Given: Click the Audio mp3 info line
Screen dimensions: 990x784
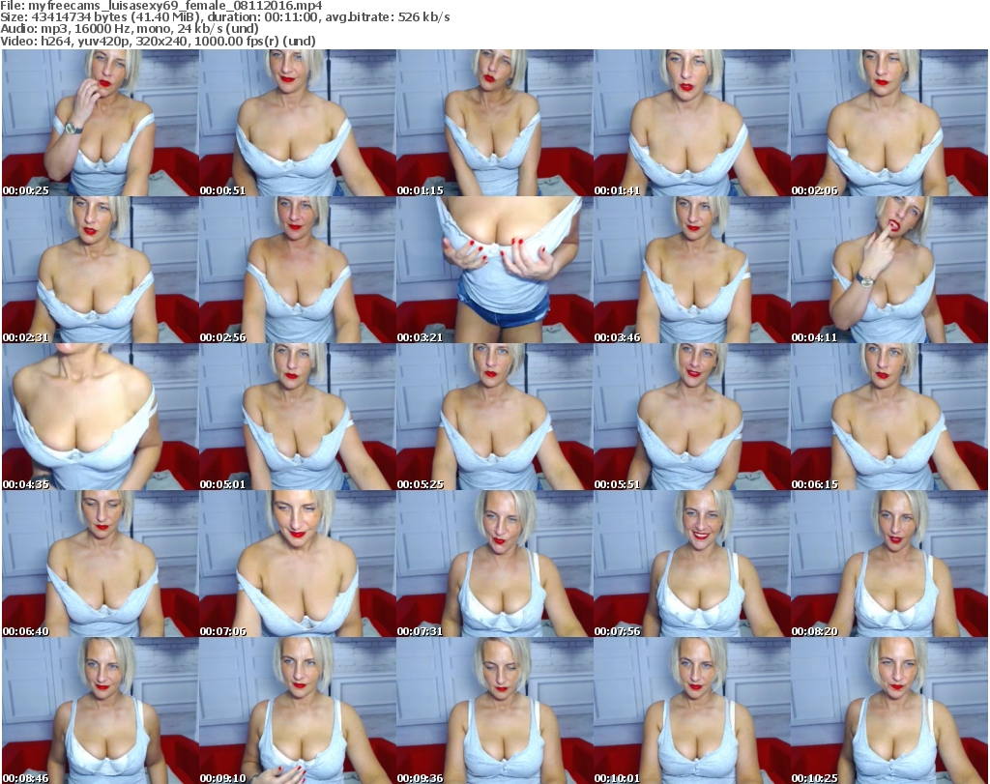Looking at the screenshot, I should coord(130,29).
